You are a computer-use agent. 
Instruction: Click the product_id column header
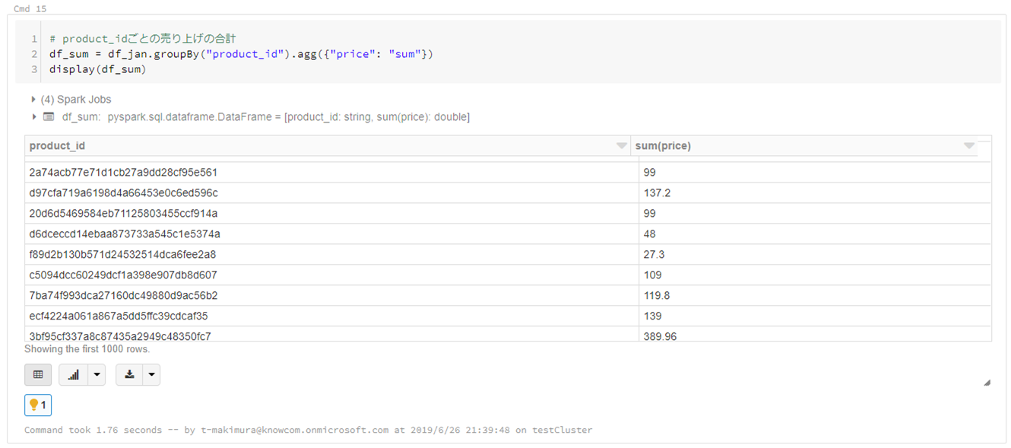[x=57, y=145]
